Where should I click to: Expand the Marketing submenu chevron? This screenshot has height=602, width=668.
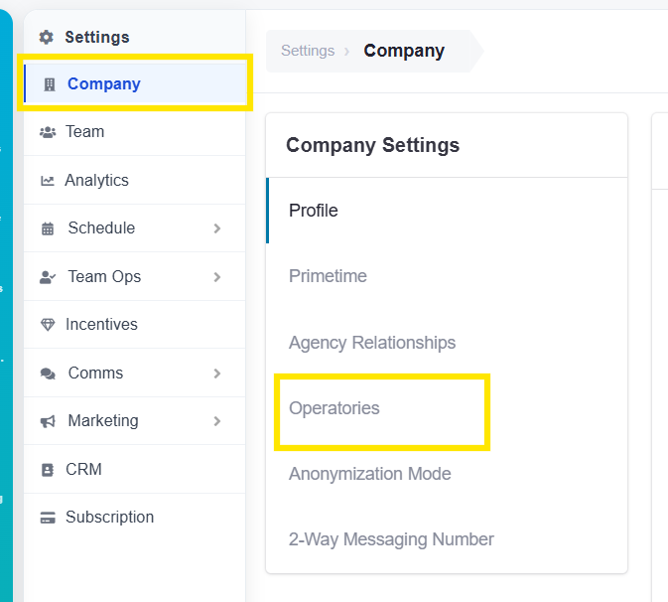click(217, 421)
